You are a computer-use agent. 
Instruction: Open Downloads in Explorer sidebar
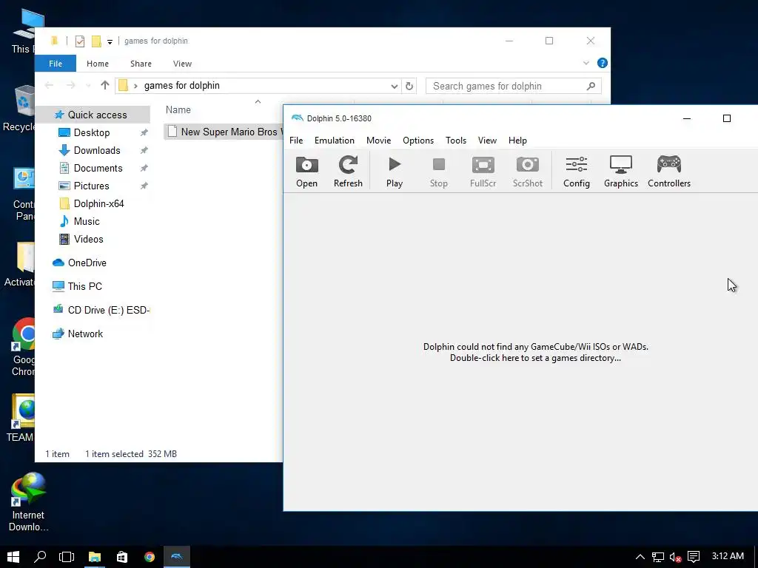tap(97, 151)
